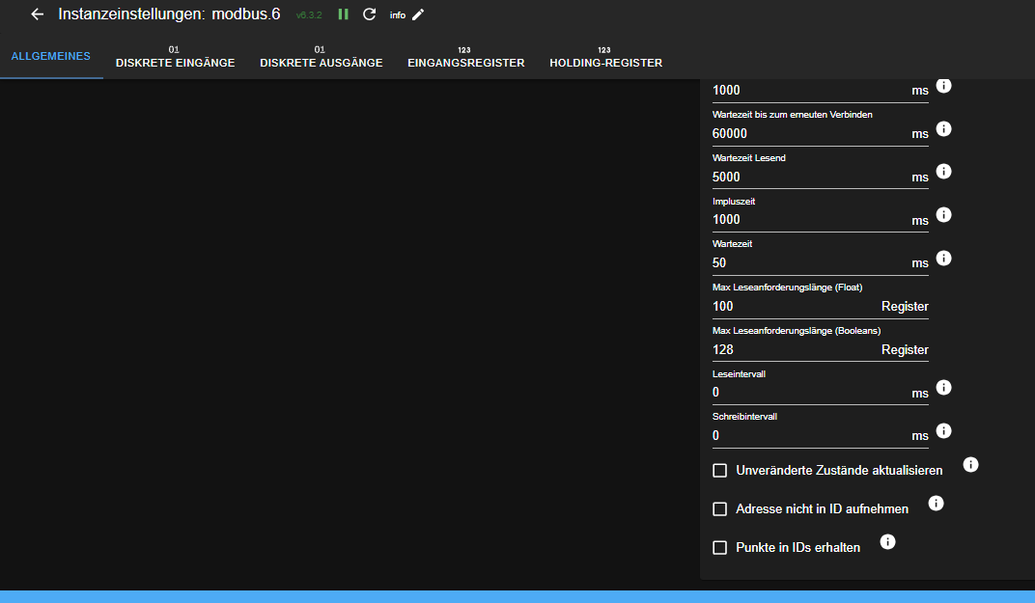Go to the Diskrete Ausgänge tab
The image size is (1035, 603).
coord(322,63)
